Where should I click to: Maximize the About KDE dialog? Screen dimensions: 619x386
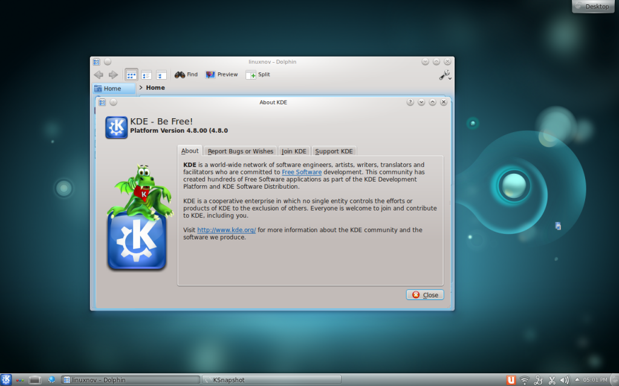[x=432, y=103]
